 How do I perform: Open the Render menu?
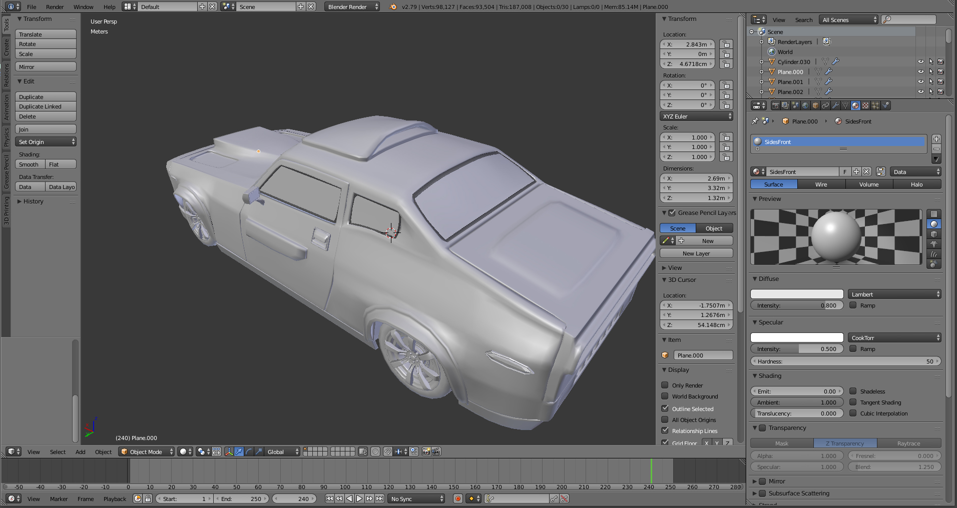pos(55,7)
